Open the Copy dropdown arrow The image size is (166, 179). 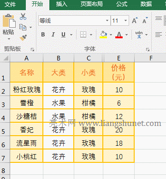click(x=30, y=27)
